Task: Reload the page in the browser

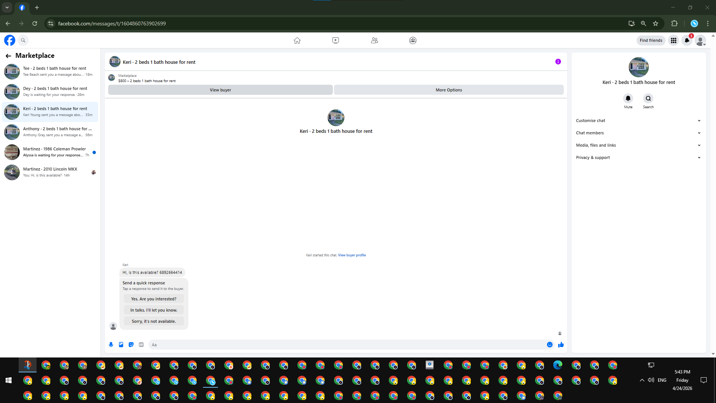Action: pyautogui.click(x=35, y=24)
